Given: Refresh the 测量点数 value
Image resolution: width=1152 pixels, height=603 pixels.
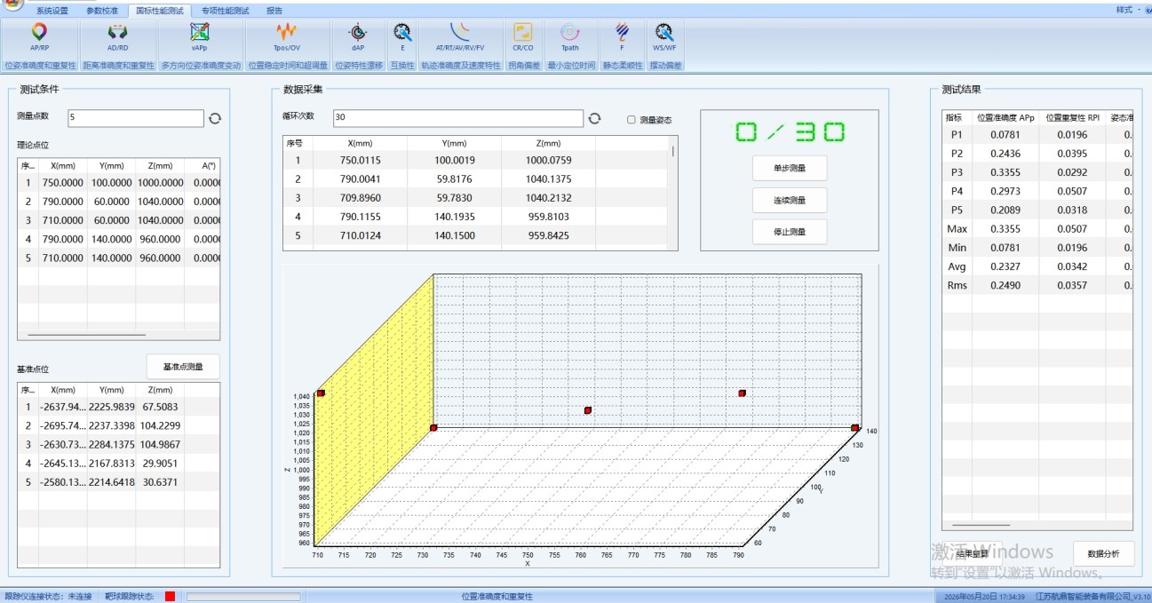Looking at the screenshot, I should tap(215, 118).
